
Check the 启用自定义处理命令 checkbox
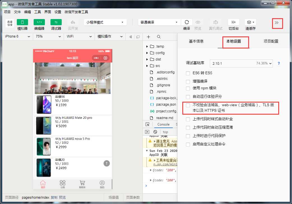point(188,145)
